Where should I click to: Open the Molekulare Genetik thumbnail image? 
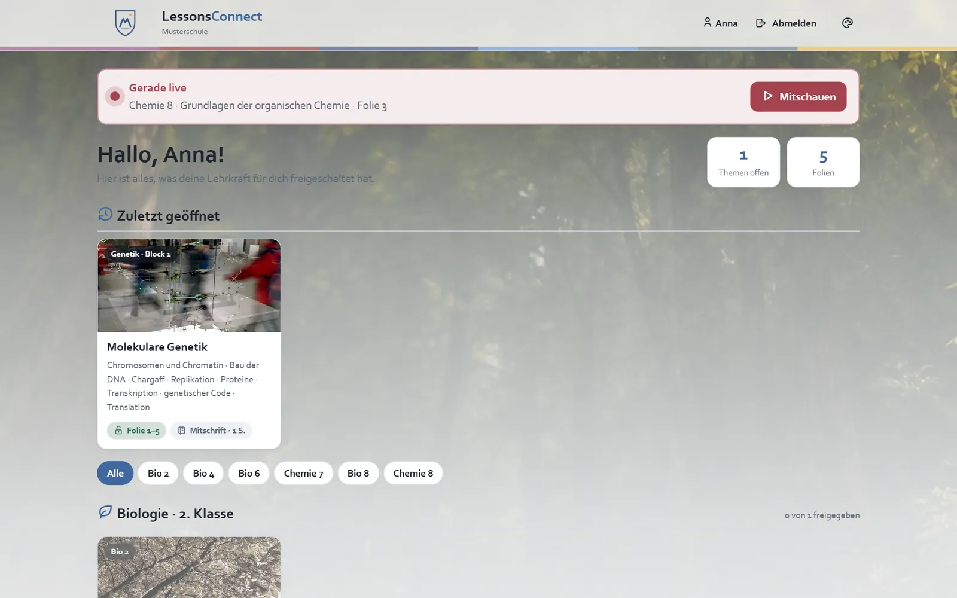click(x=189, y=286)
